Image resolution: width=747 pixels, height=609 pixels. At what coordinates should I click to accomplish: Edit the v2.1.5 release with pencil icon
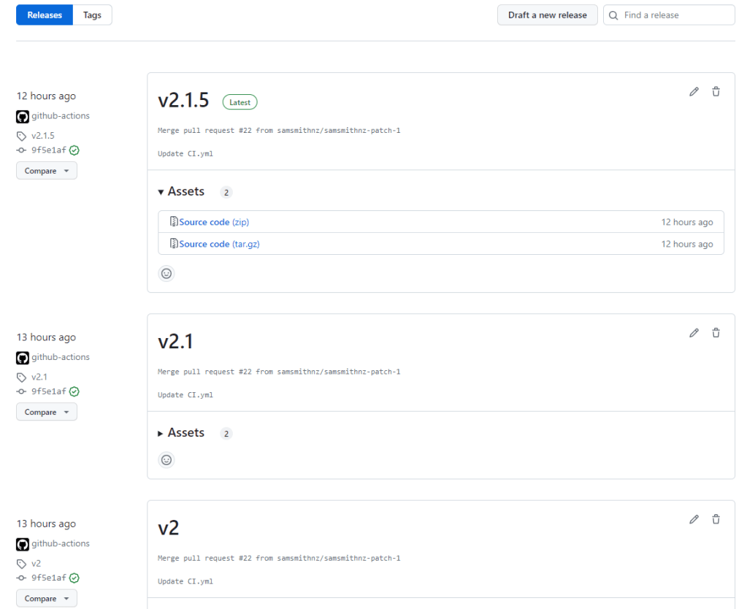click(694, 92)
